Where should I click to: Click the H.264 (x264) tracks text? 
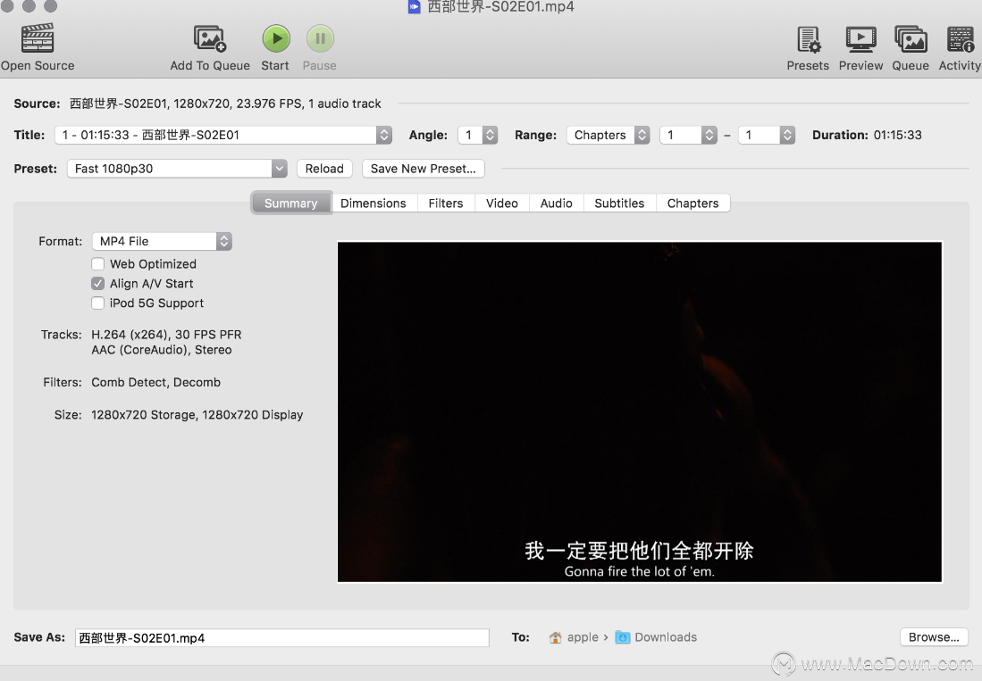click(166, 335)
